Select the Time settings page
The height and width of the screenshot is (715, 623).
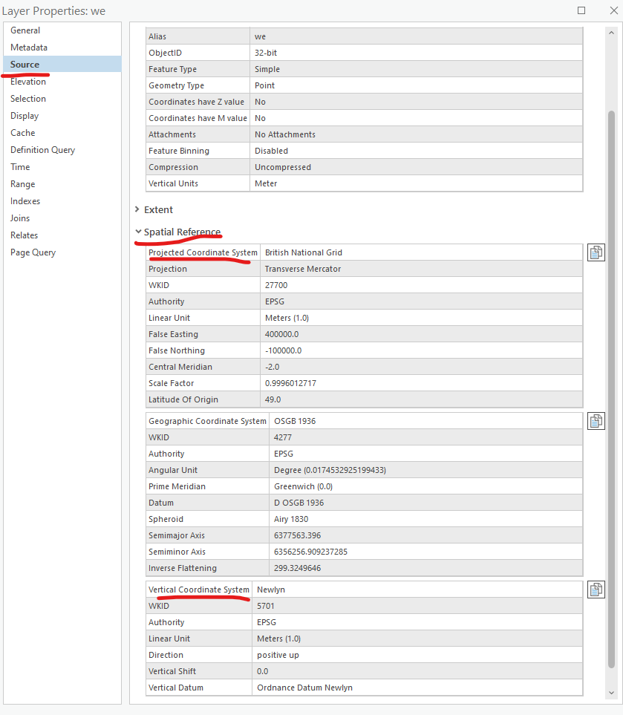click(x=19, y=166)
